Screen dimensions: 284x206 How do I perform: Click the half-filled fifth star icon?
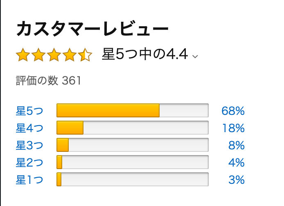pyautogui.click(x=85, y=55)
